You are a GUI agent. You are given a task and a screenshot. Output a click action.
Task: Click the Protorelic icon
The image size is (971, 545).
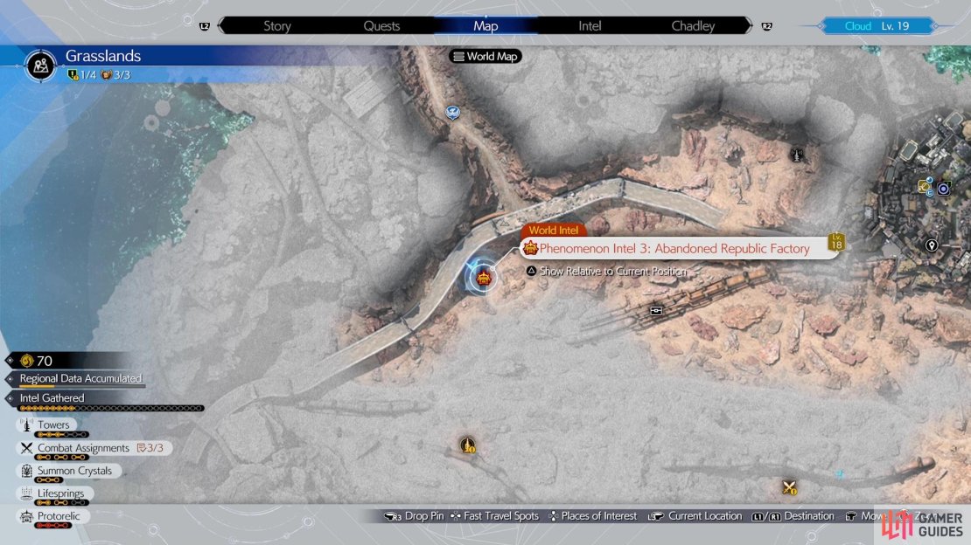(x=26, y=516)
